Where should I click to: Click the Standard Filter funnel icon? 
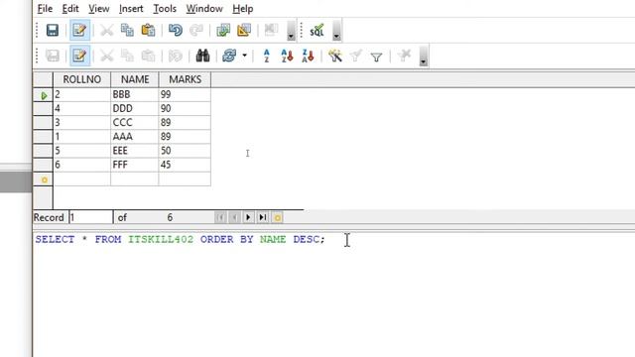tap(376, 57)
